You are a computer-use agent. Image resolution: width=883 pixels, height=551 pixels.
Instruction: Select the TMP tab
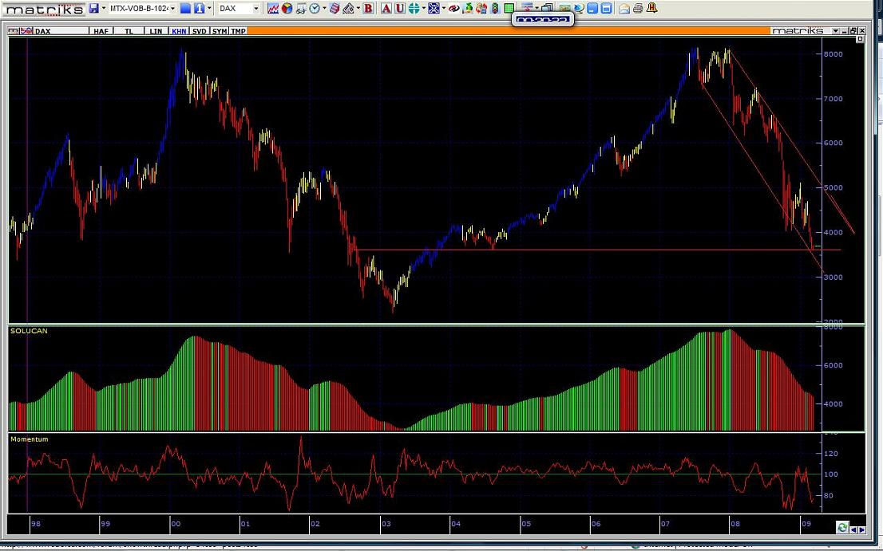(x=238, y=31)
